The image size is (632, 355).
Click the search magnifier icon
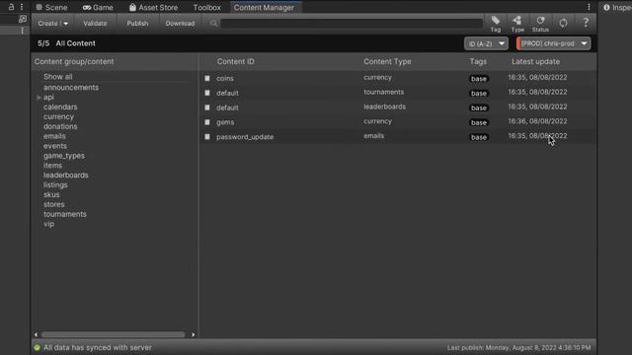pos(213,24)
